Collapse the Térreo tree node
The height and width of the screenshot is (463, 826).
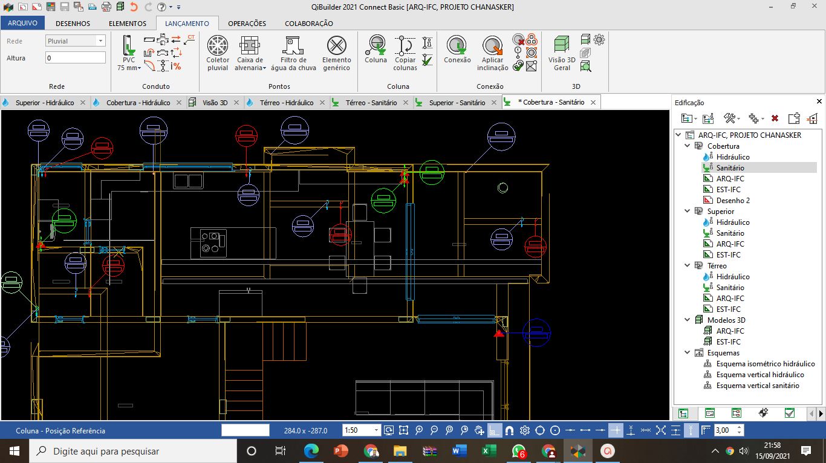point(688,265)
